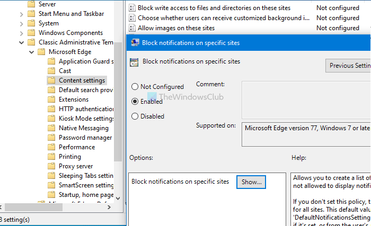
Task: Click the Previous Setting button
Action: point(349,66)
